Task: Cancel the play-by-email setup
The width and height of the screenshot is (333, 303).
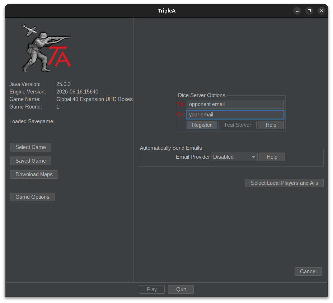Action: coord(308,271)
